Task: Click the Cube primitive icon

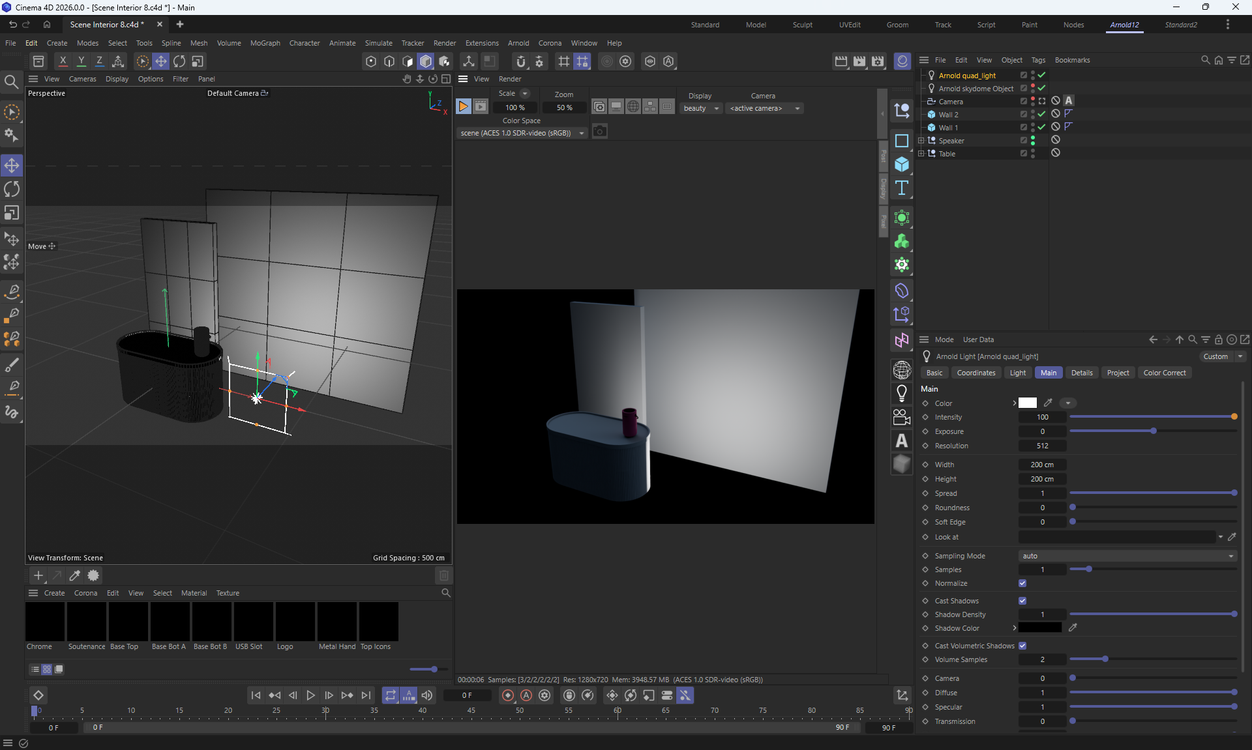Action: click(x=902, y=164)
